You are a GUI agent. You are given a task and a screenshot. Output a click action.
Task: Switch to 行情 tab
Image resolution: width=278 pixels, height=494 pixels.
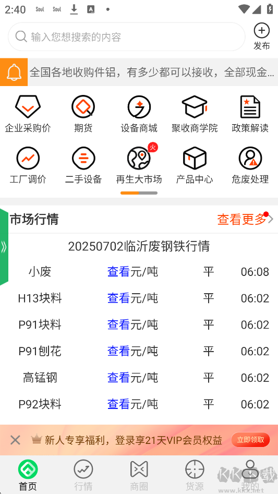click(x=83, y=475)
